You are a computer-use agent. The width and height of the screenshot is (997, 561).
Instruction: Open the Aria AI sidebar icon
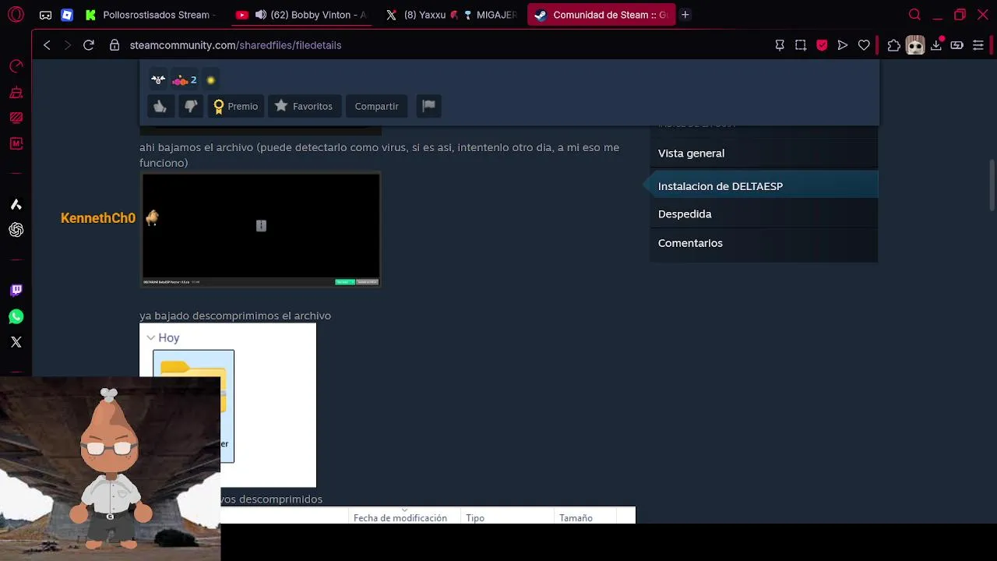[16, 204]
